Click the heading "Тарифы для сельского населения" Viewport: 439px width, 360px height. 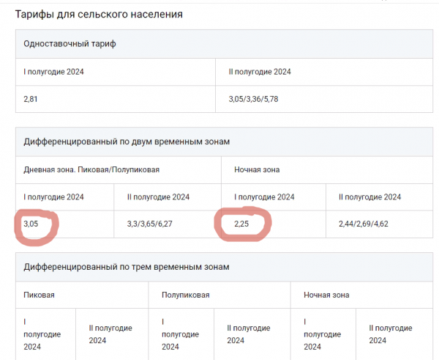[99, 14]
